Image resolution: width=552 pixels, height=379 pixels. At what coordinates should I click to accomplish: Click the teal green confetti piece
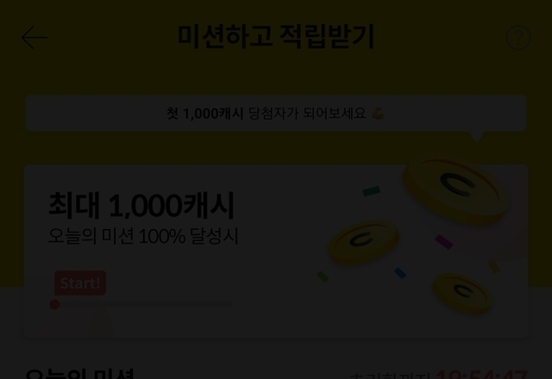pyautogui.click(x=372, y=191)
